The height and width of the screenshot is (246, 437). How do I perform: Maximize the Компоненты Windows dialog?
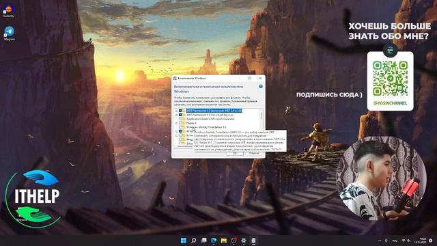250,78
